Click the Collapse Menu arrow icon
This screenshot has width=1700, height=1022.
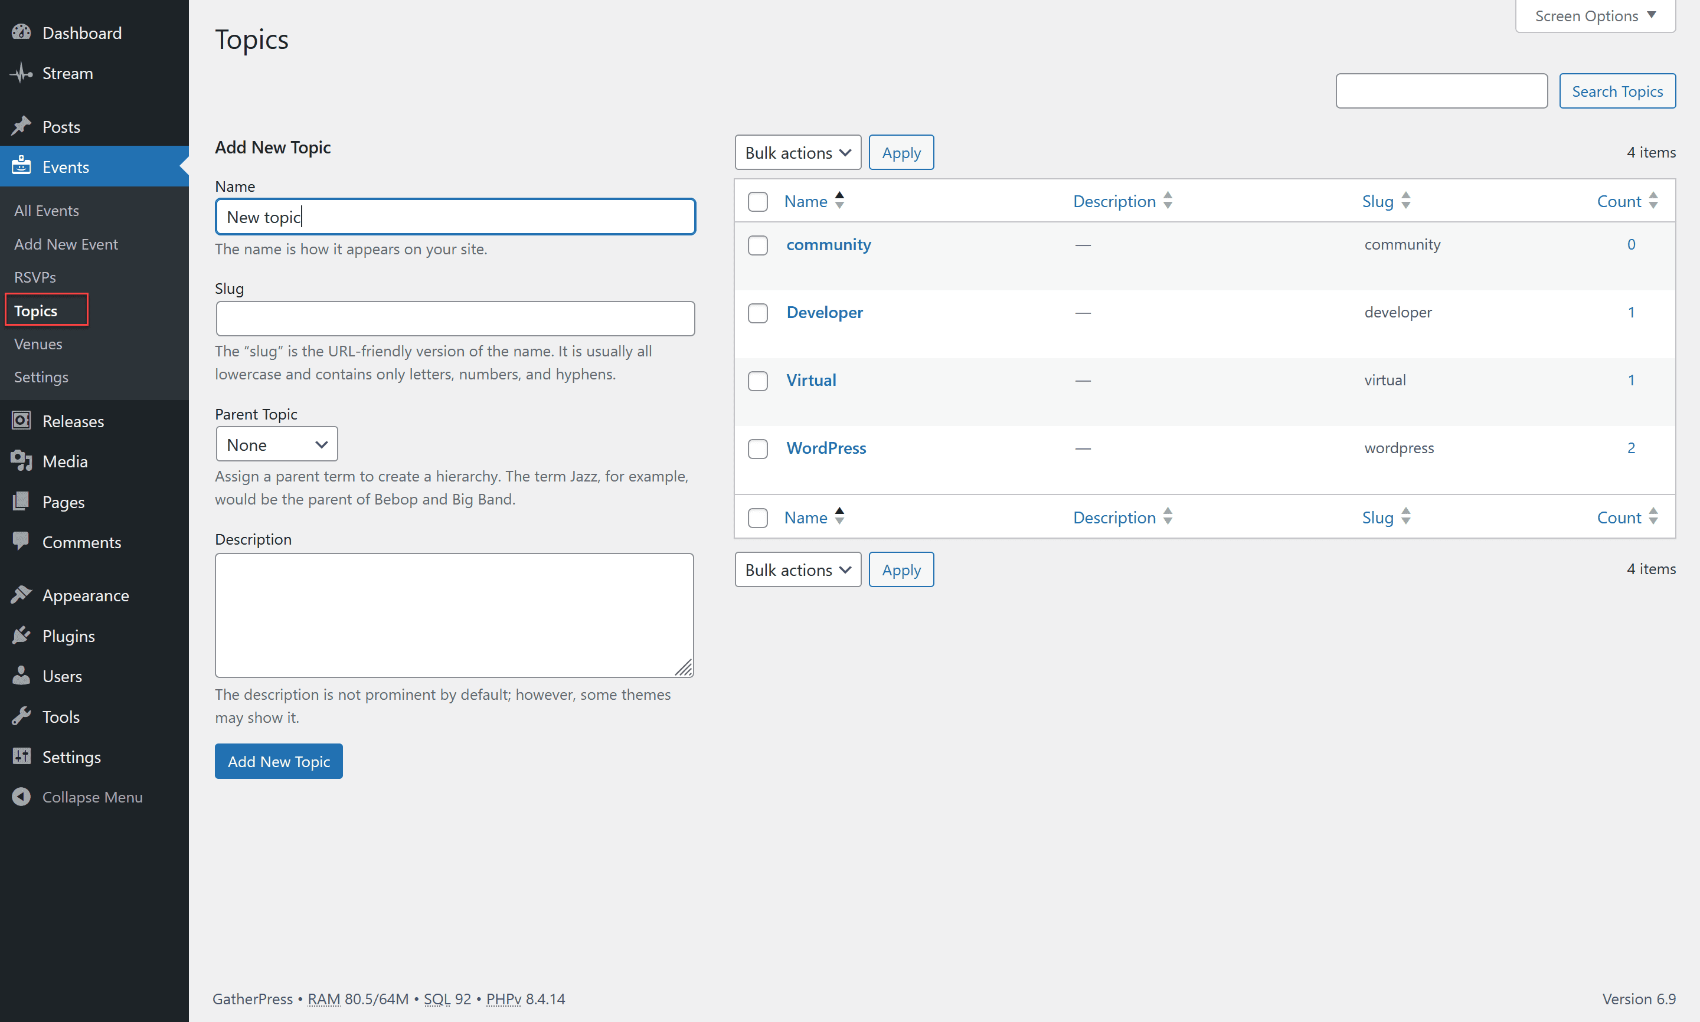coord(21,796)
